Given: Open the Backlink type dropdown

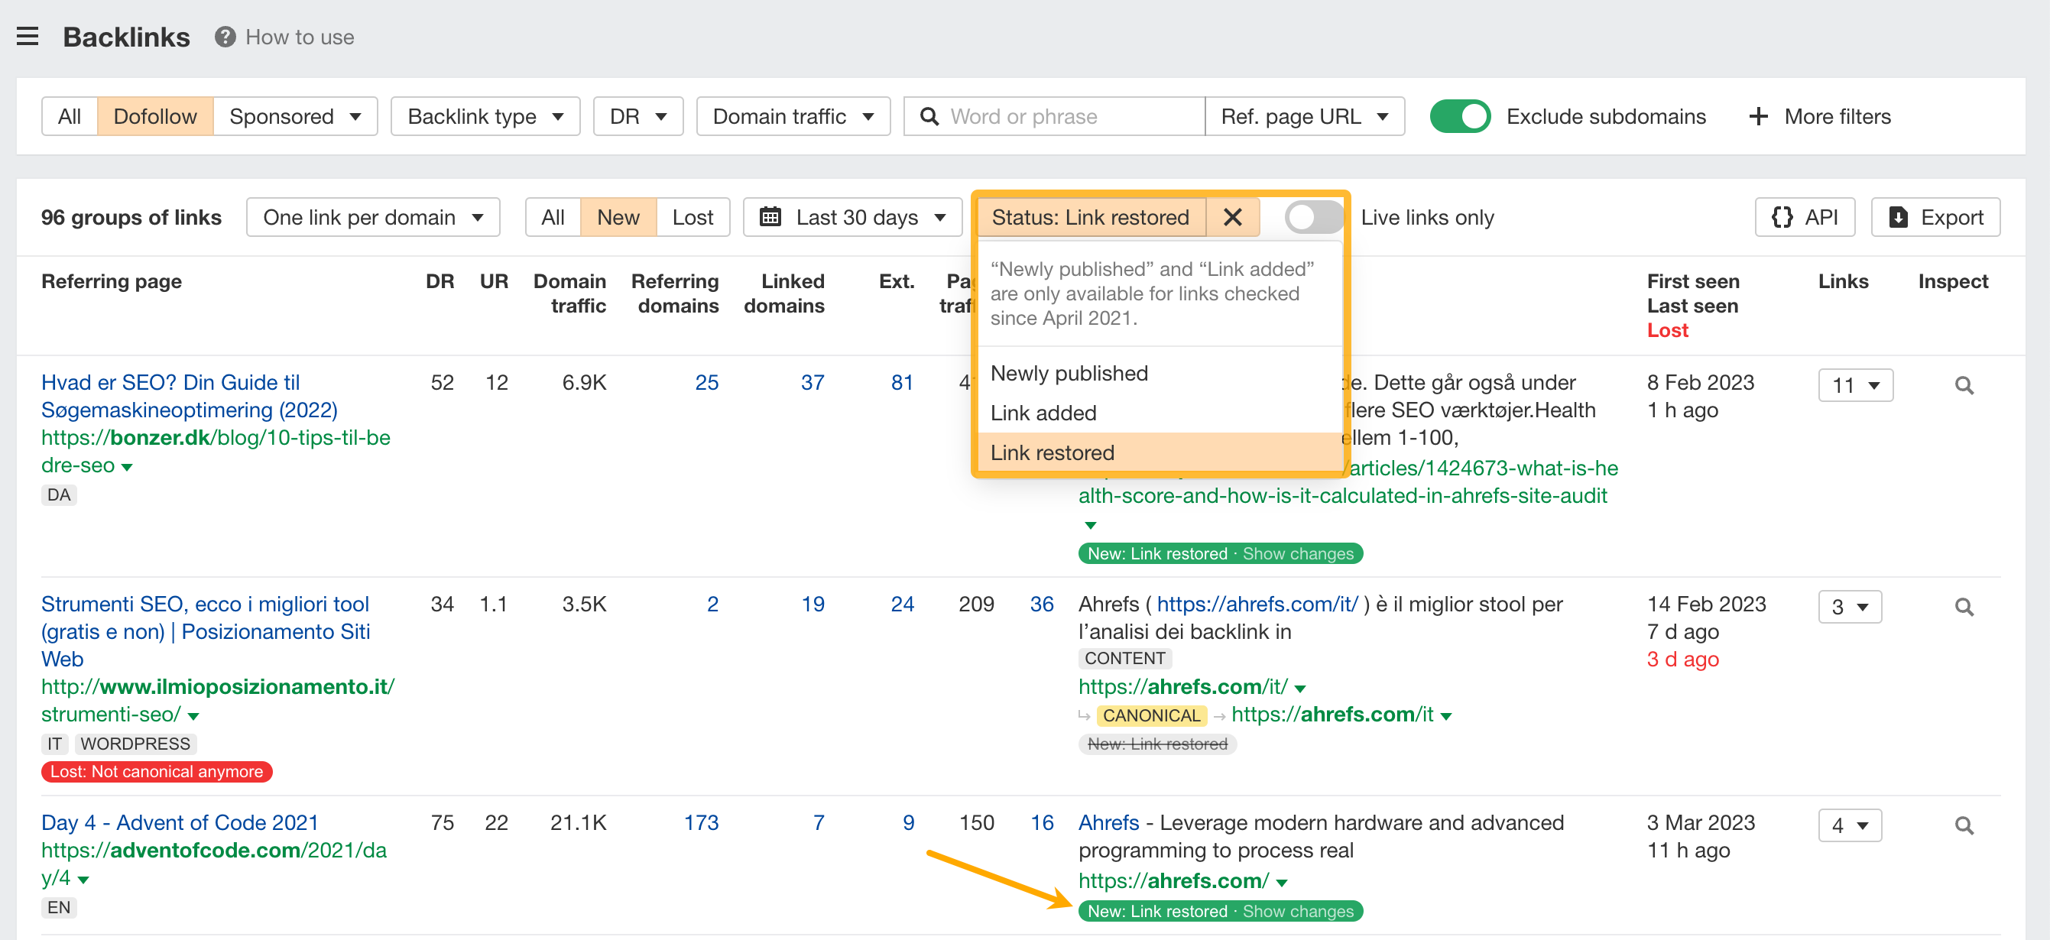Looking at the screenshot, I should (x=485, y=117).
